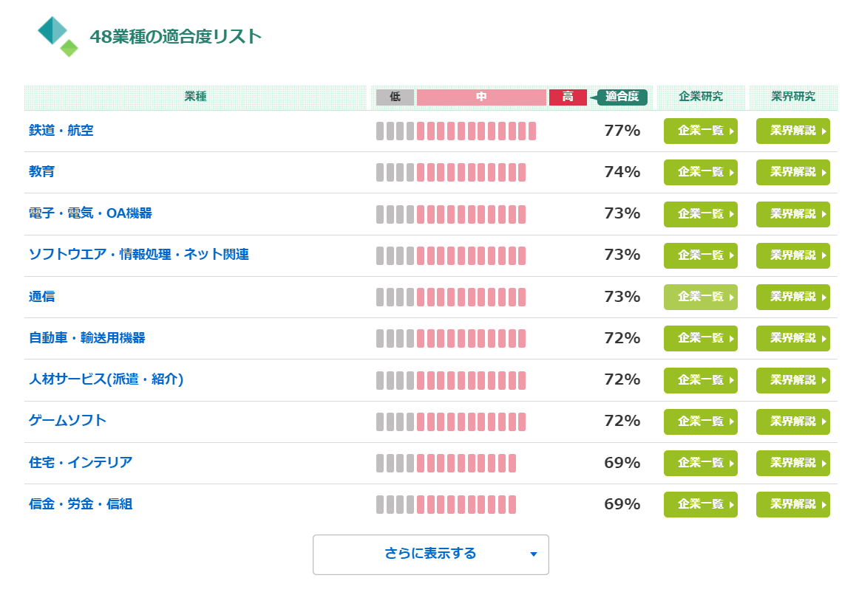This screenshot has width=859, height=595.
Task: Click the pink 中 segment in the scale header
Action: (x=481, y=97)
